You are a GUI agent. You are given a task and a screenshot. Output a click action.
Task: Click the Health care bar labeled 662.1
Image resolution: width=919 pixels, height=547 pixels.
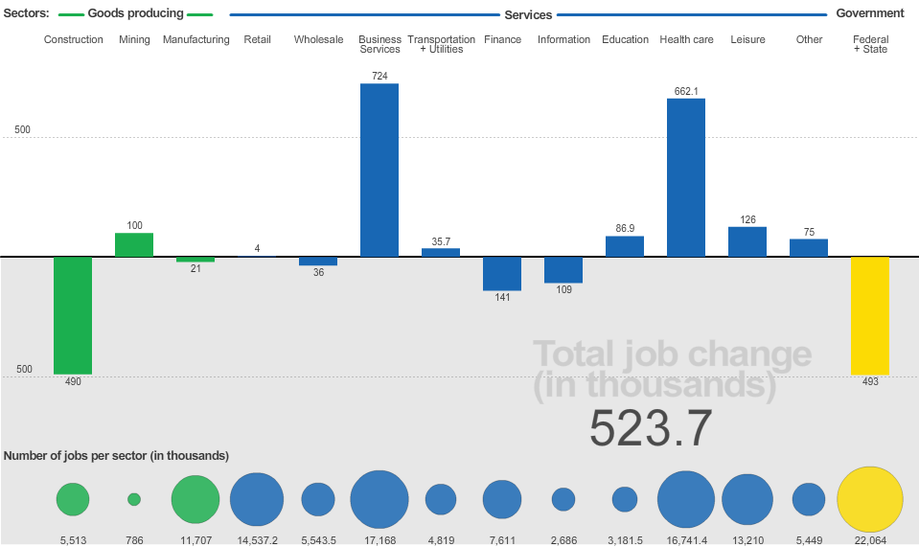coord(686,177)
